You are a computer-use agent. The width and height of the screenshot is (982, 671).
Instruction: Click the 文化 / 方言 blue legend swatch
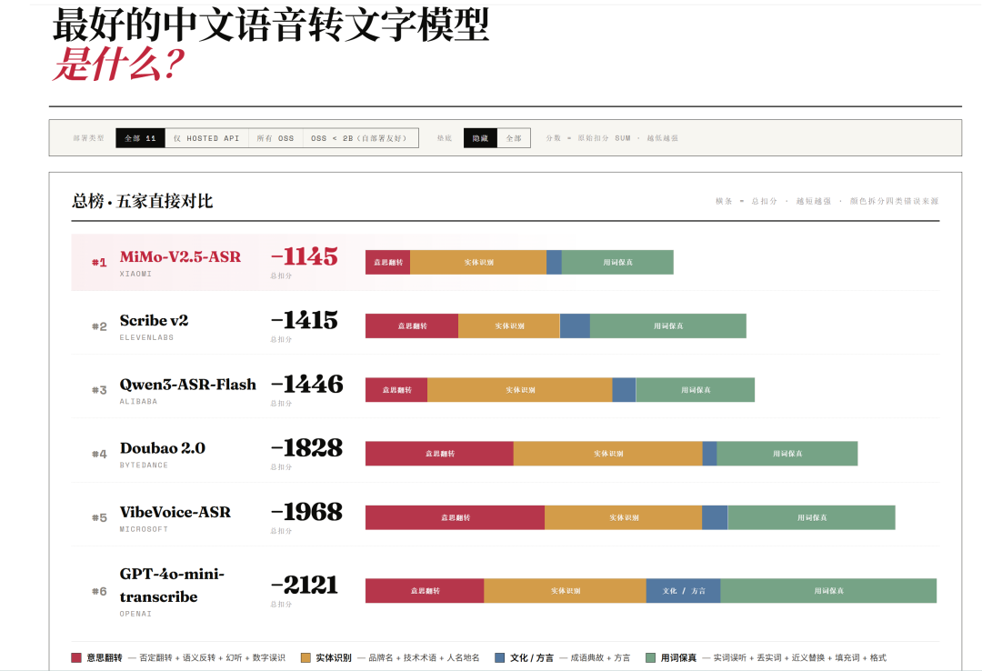500,657
